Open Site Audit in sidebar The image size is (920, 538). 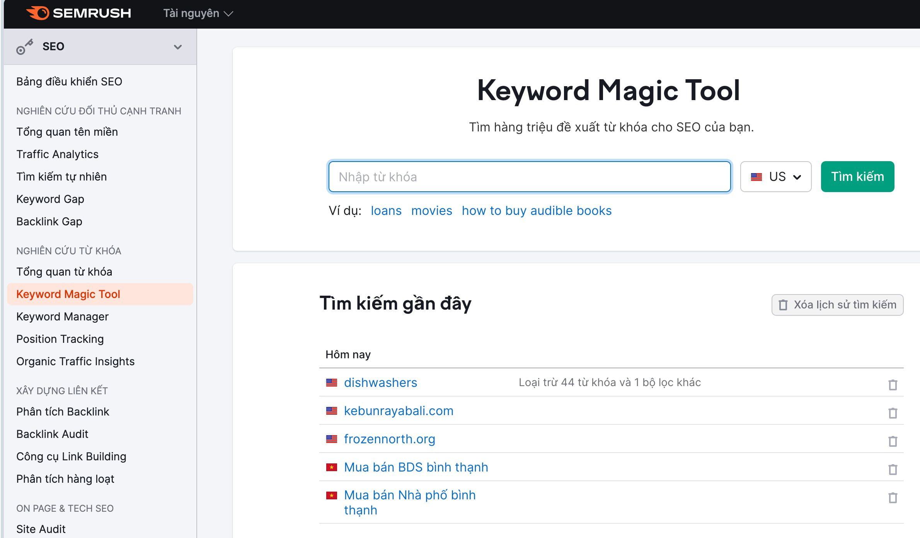coord(41,529)
